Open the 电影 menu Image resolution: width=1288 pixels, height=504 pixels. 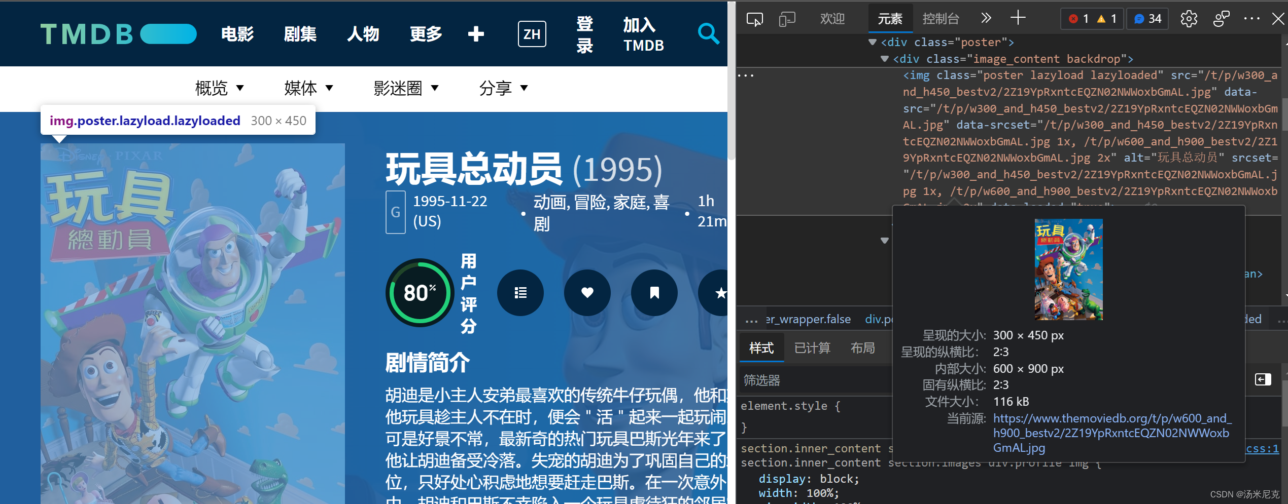coord(237,34)
